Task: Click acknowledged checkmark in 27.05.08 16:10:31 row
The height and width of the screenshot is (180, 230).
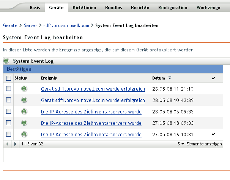Action: pyautogui.click(x=213, y=134)
